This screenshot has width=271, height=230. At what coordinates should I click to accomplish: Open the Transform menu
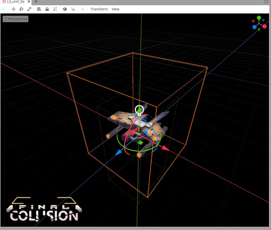(99, 9)
